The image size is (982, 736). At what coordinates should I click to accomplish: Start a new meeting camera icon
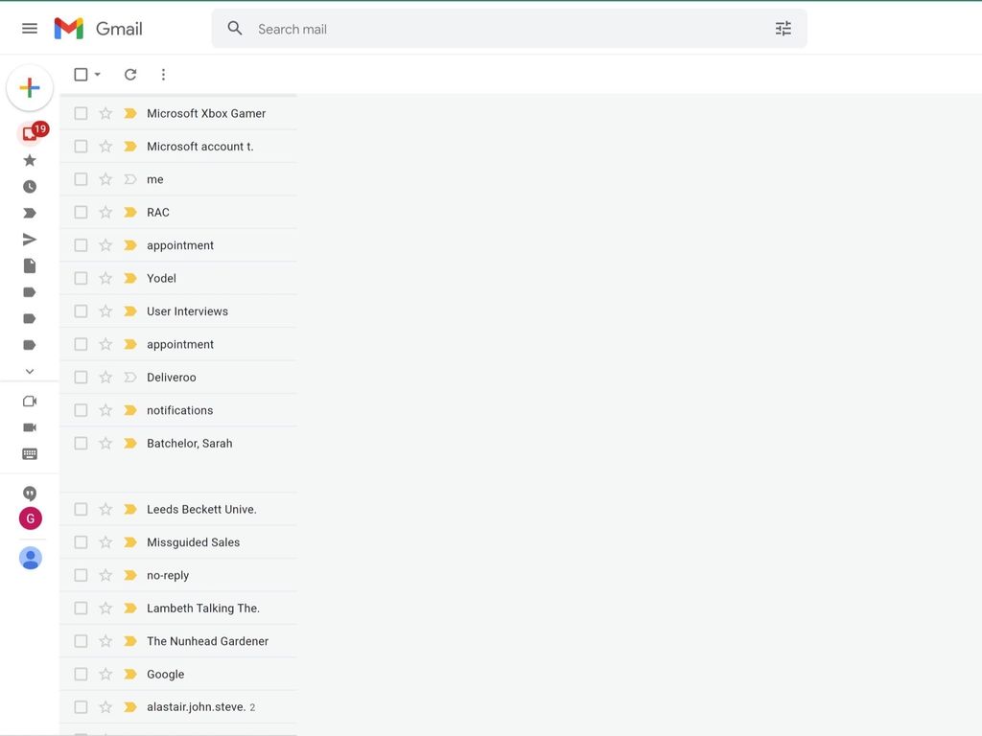[30, 402]
